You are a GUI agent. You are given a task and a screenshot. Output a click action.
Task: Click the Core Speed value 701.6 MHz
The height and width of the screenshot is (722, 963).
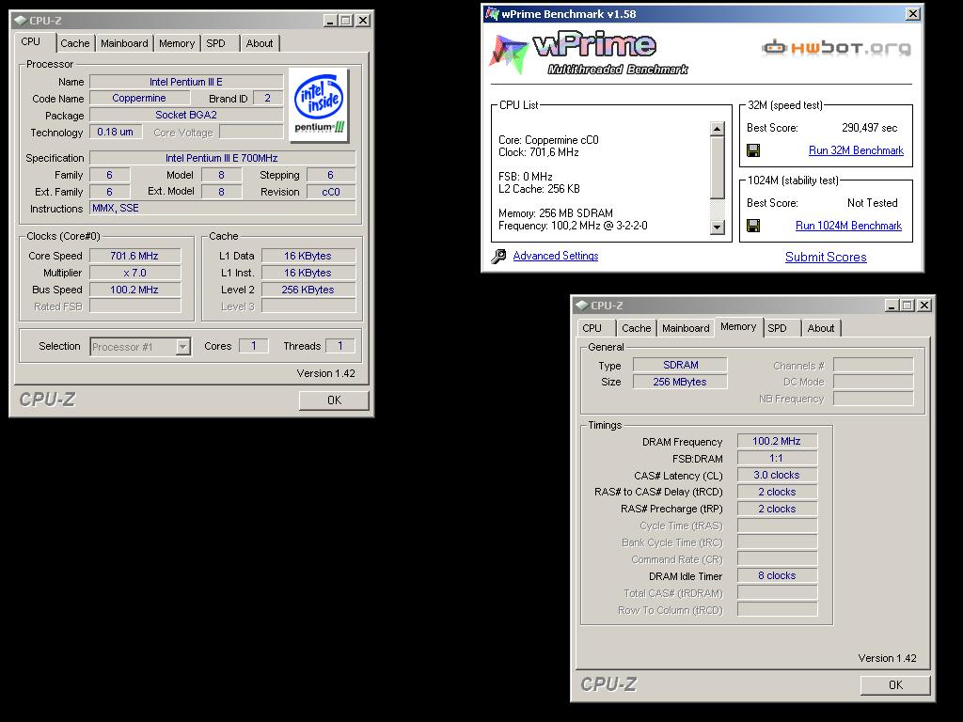[x=135, y=256]
